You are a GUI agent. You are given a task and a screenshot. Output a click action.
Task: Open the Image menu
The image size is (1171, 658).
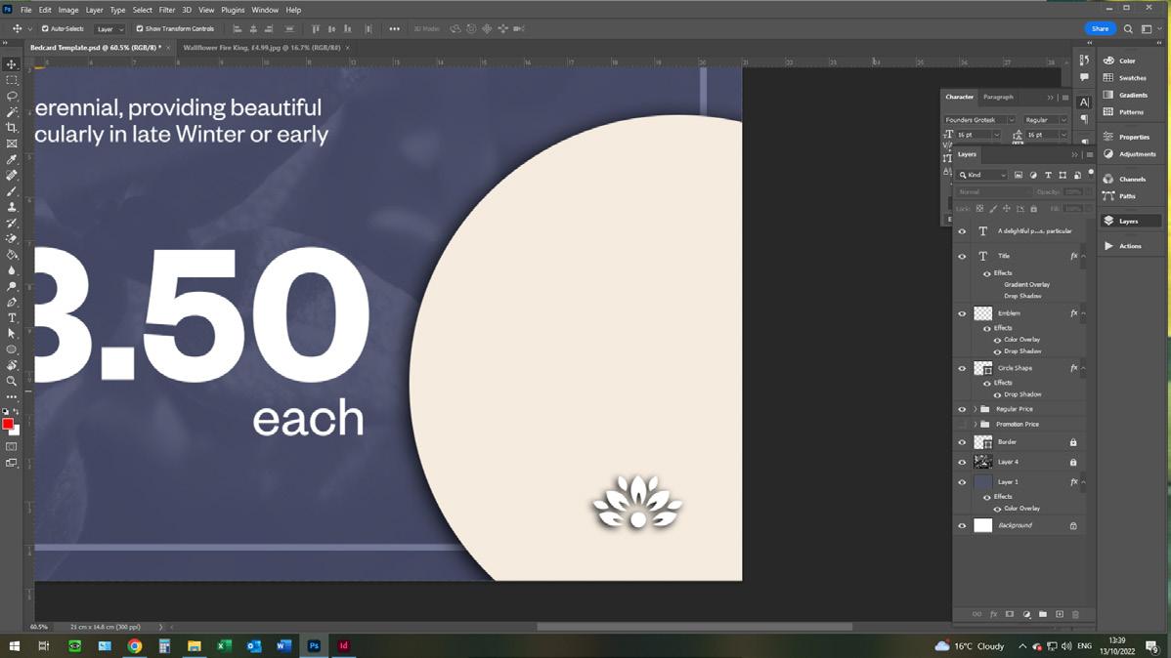[68, 10]
